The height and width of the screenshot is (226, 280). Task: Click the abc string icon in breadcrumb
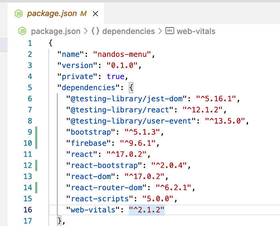point(170,31)
